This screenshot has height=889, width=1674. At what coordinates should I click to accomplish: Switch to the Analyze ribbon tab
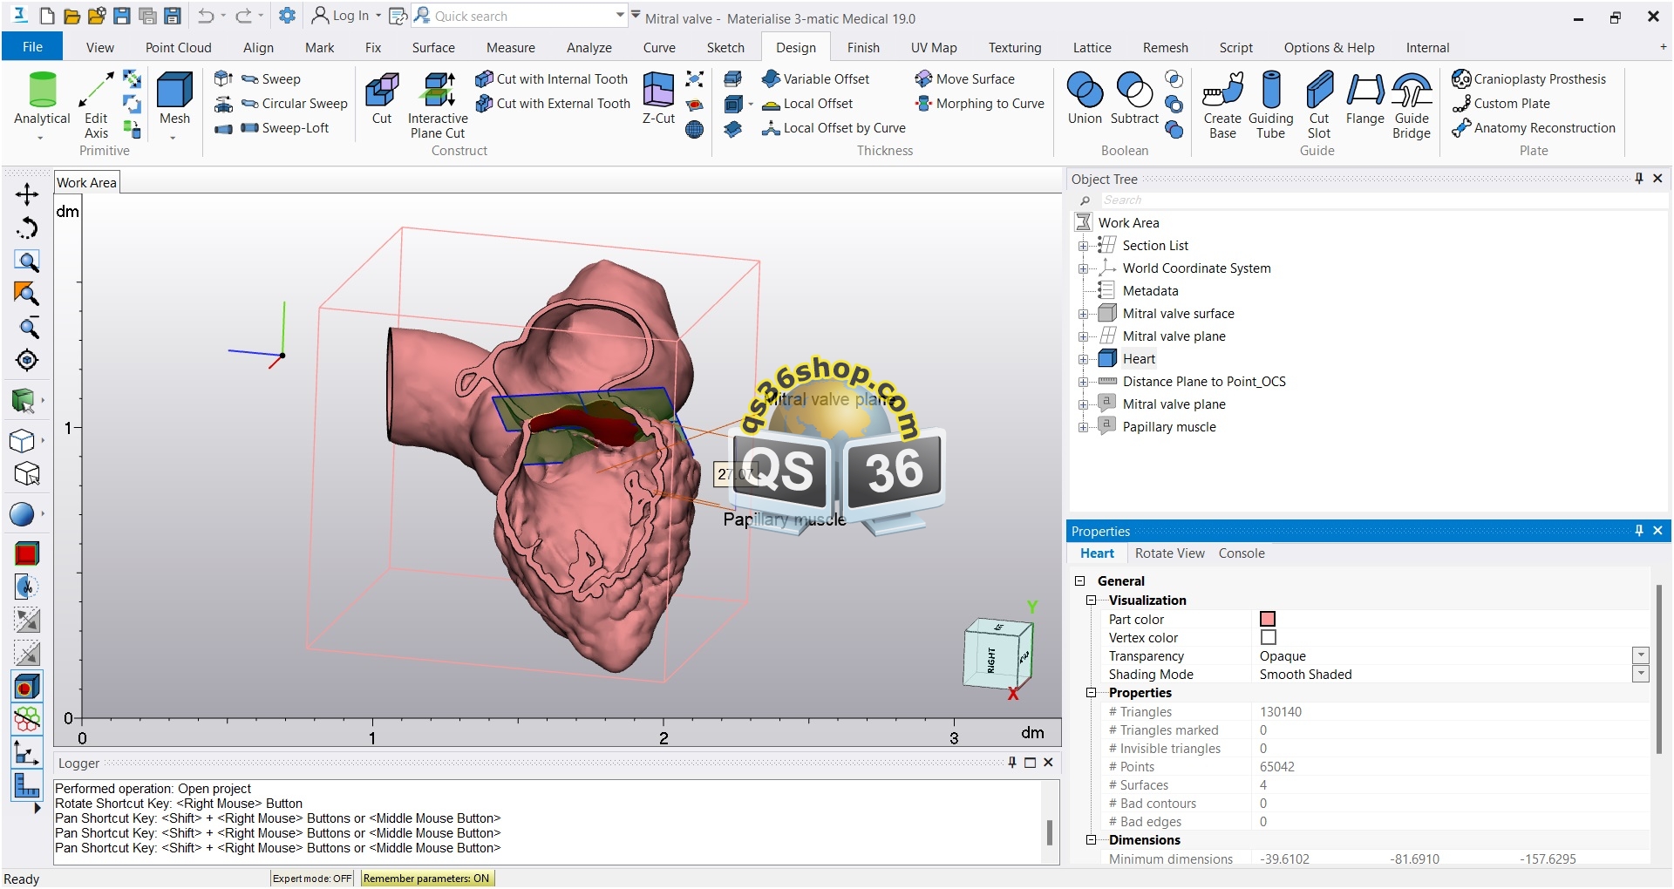589,48
